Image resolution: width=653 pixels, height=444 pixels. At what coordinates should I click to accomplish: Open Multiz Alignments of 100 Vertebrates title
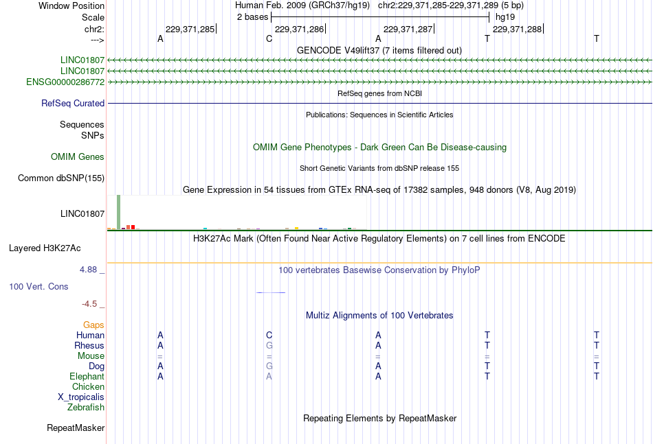(379, 316)
